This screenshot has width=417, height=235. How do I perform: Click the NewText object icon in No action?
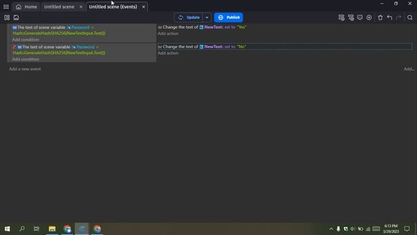[201, 47]
